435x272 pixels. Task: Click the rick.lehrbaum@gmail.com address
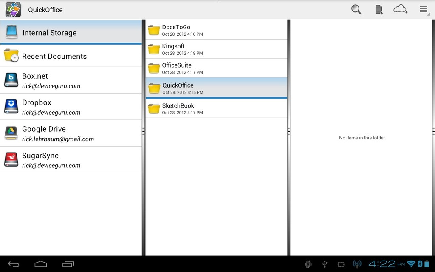point(58,139)
